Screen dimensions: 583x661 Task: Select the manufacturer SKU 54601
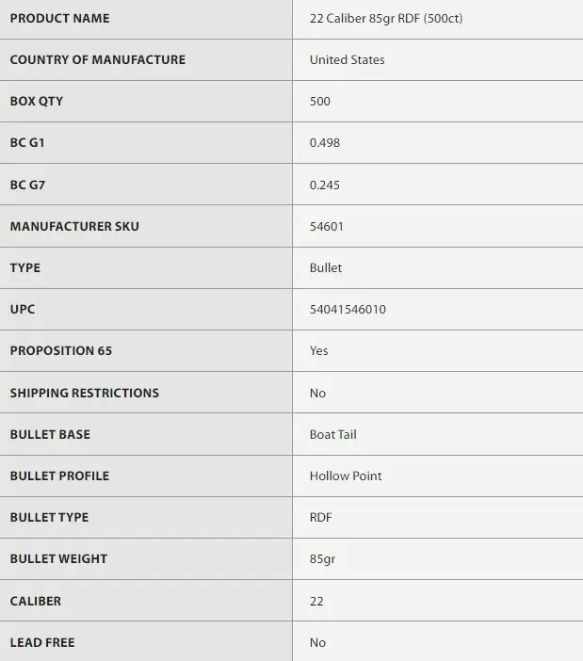[326, 226]
